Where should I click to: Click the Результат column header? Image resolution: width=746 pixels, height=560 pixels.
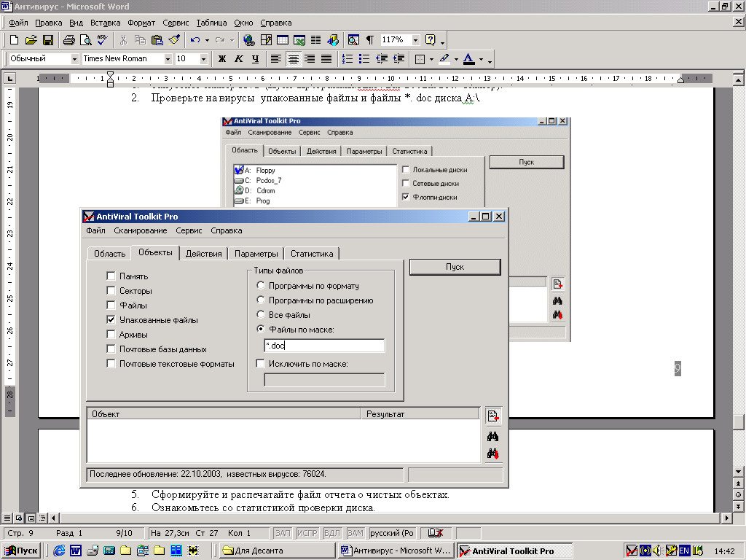point(420,414)
